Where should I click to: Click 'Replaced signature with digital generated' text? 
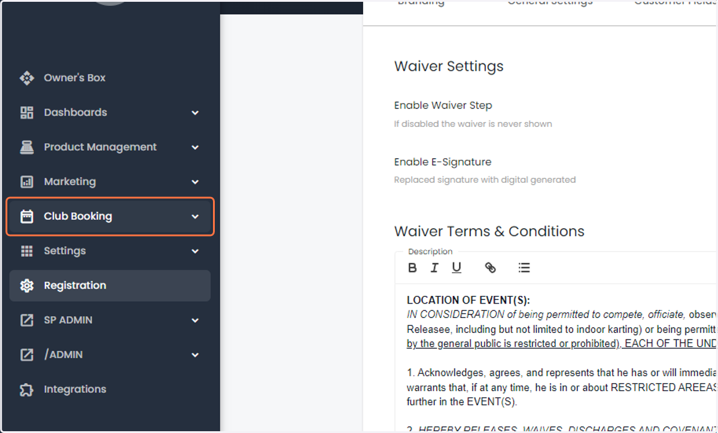click(485, 180)
